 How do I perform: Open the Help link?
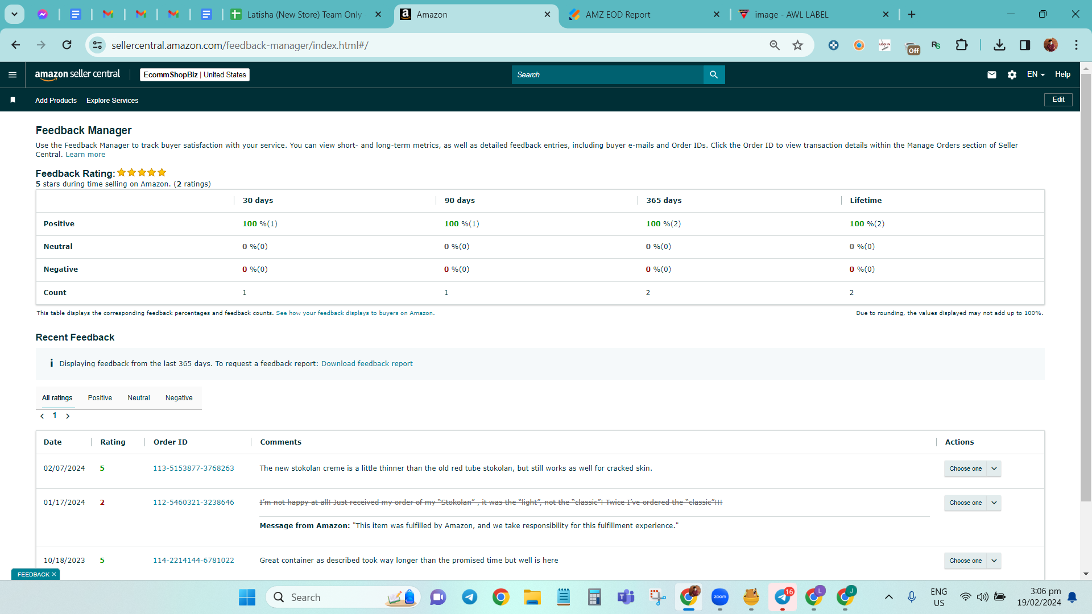coord(1062,74)
